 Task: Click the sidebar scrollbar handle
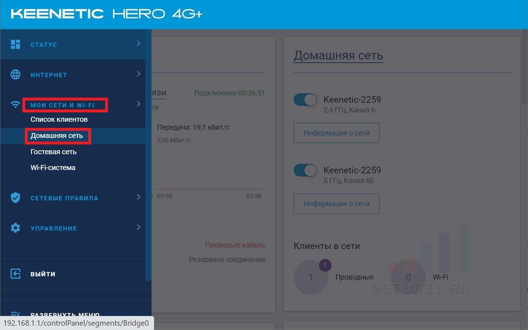click(148, 155)
